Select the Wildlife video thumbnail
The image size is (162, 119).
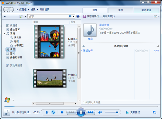click(x=50, y=78)
